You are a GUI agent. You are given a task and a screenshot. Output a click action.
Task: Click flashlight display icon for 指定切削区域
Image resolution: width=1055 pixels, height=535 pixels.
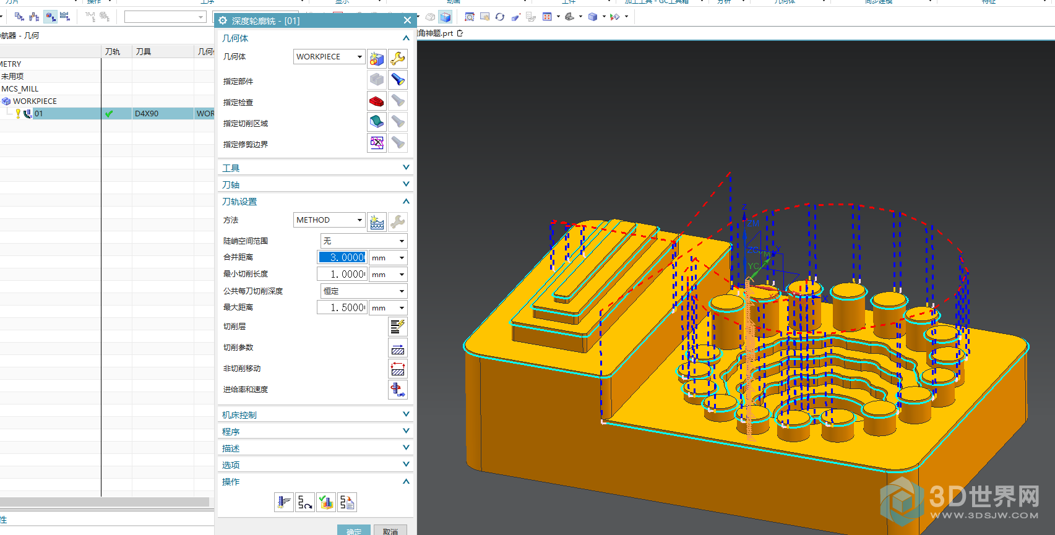398,122
